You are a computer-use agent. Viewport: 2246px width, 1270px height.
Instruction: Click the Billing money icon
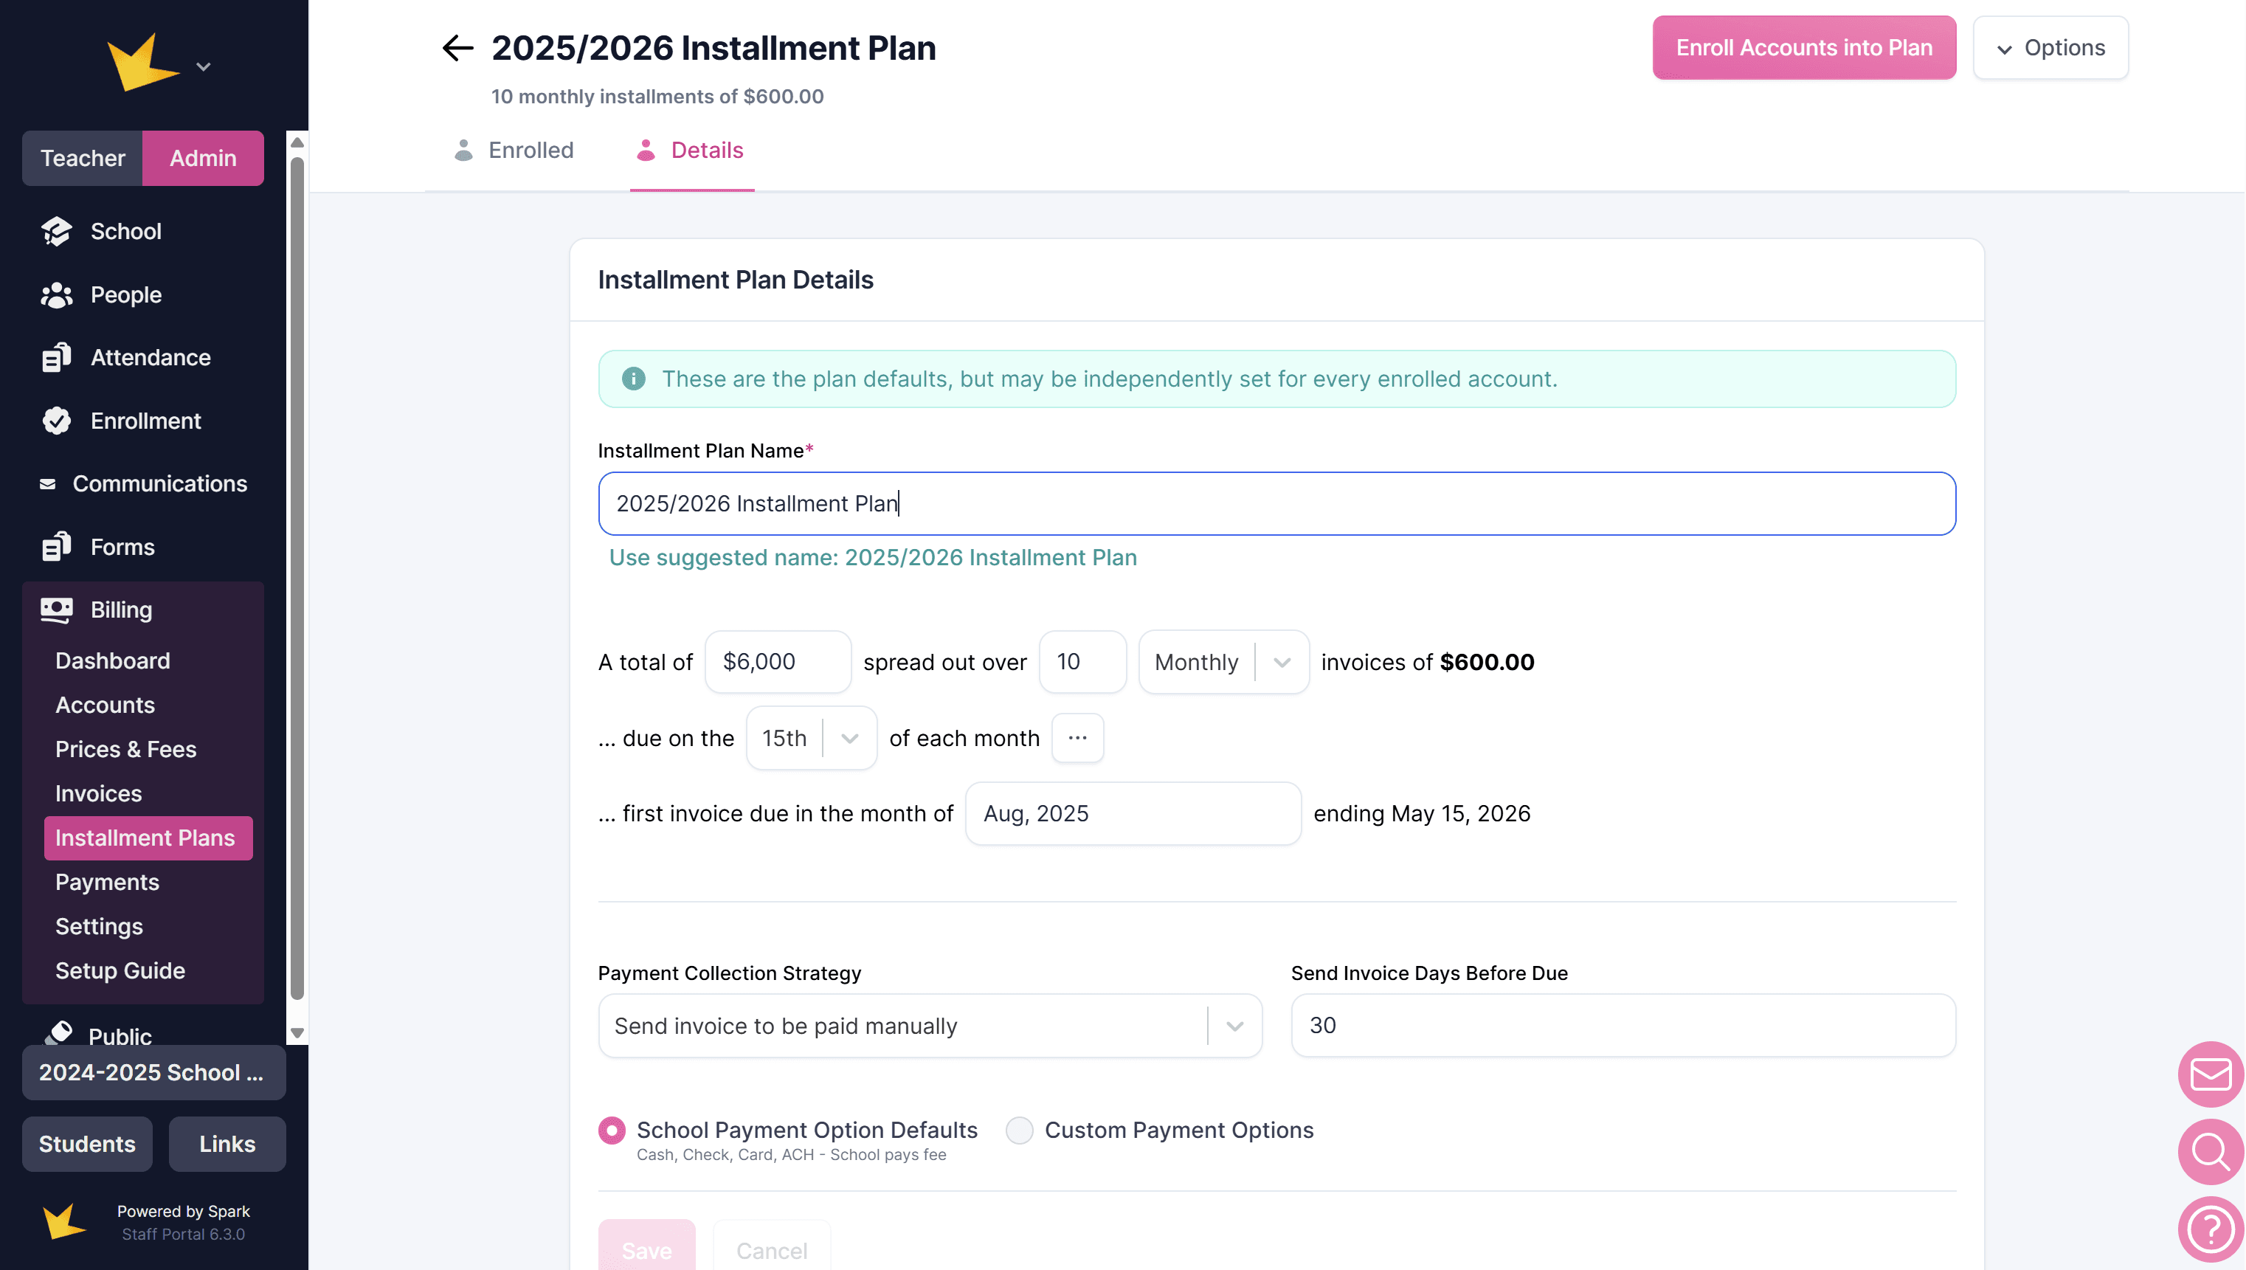(57, 610)
